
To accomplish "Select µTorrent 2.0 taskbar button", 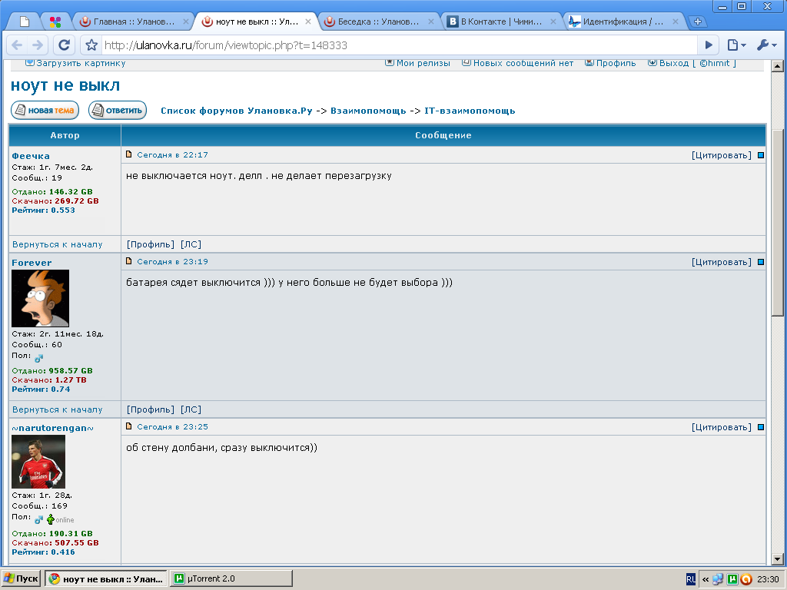I will coord(231,579).
